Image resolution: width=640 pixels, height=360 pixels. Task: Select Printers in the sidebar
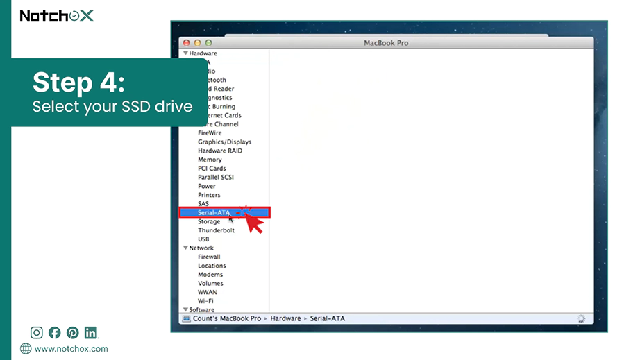(x=209, y=195)
